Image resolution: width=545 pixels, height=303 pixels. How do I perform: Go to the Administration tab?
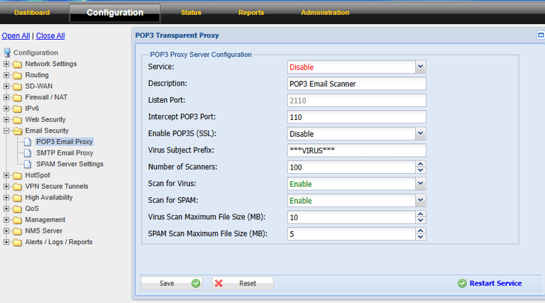(x=325, y=13)
